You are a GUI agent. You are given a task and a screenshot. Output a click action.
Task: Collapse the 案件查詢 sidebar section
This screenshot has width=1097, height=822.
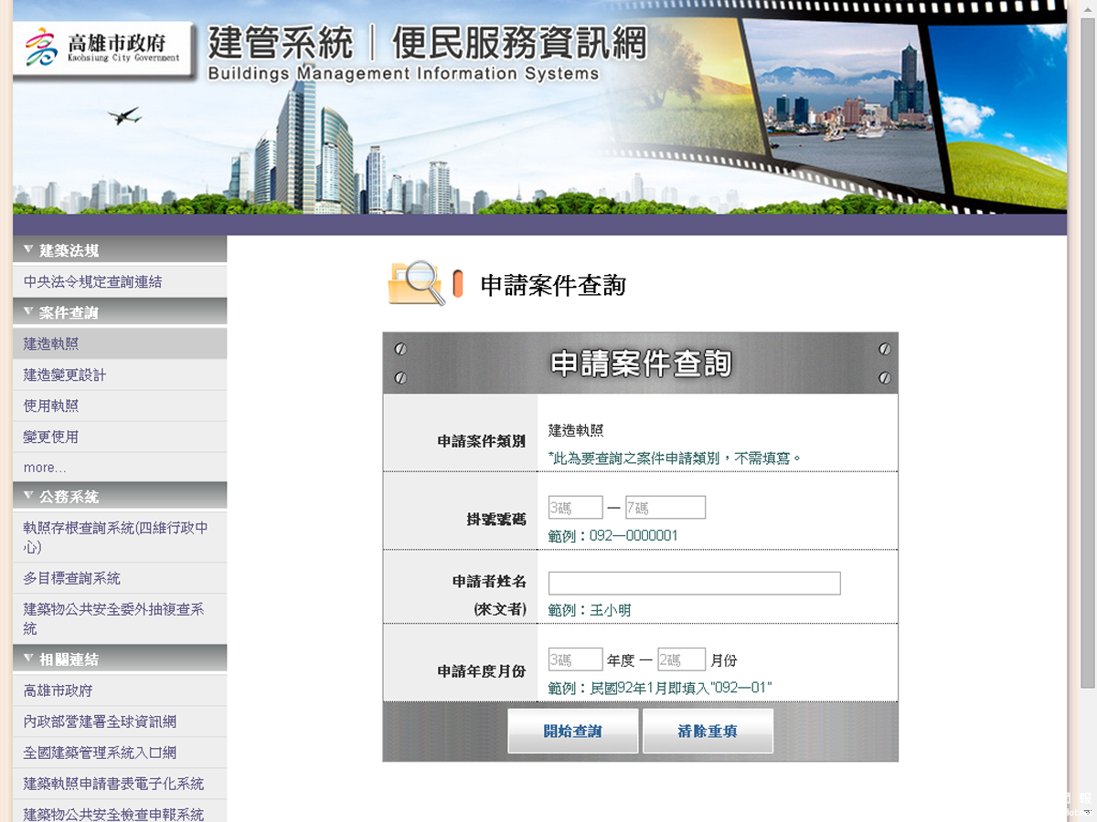click(29, 312)
